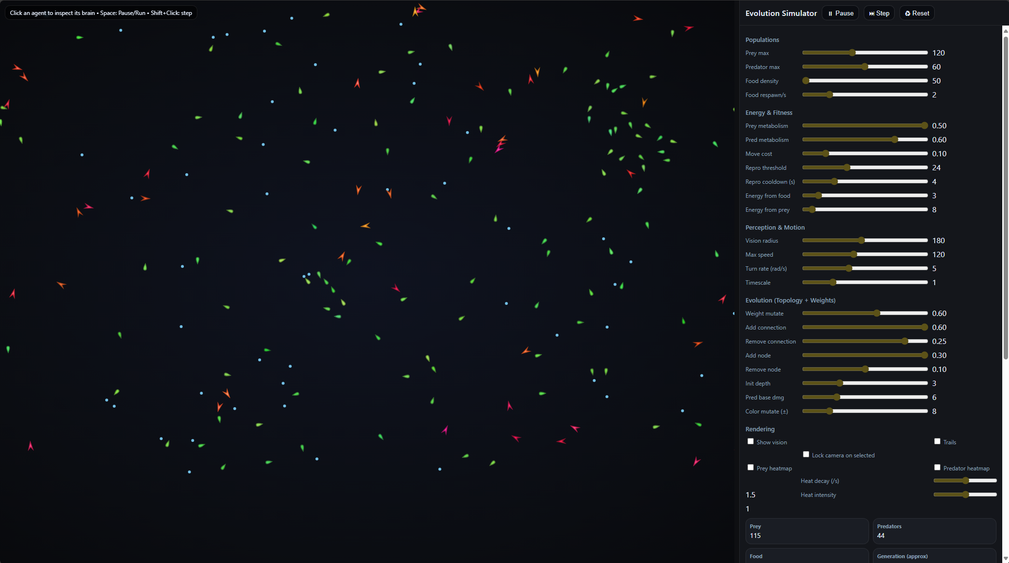Turn on Predator heatmap checkbox
1009x563 pixels.
coord(937,467)
